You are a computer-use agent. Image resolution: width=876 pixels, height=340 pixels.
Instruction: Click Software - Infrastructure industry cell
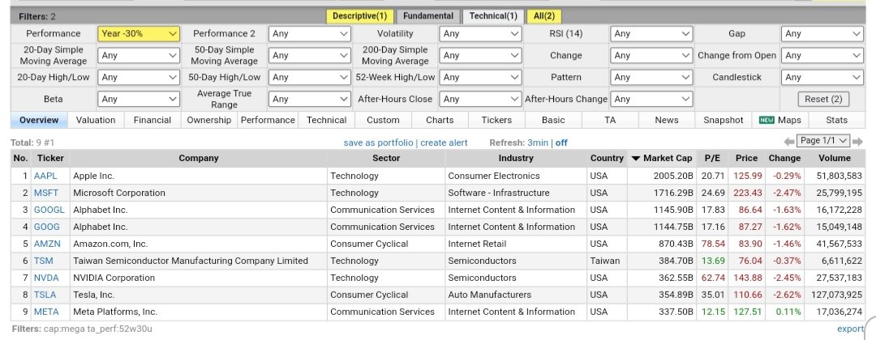coord(498,193)
